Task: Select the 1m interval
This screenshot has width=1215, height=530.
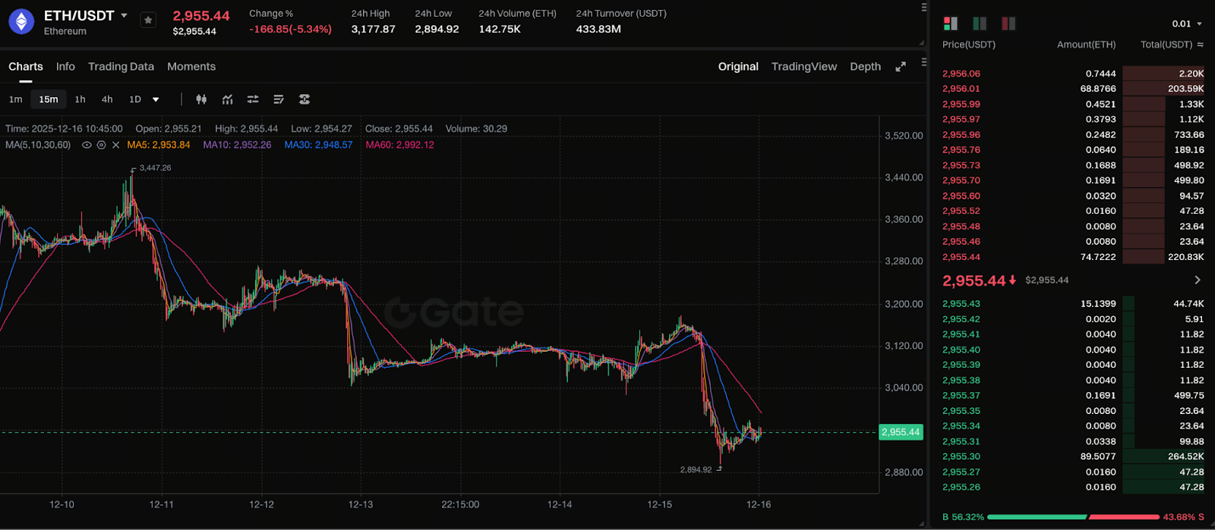Action: (x=15, y=99)
